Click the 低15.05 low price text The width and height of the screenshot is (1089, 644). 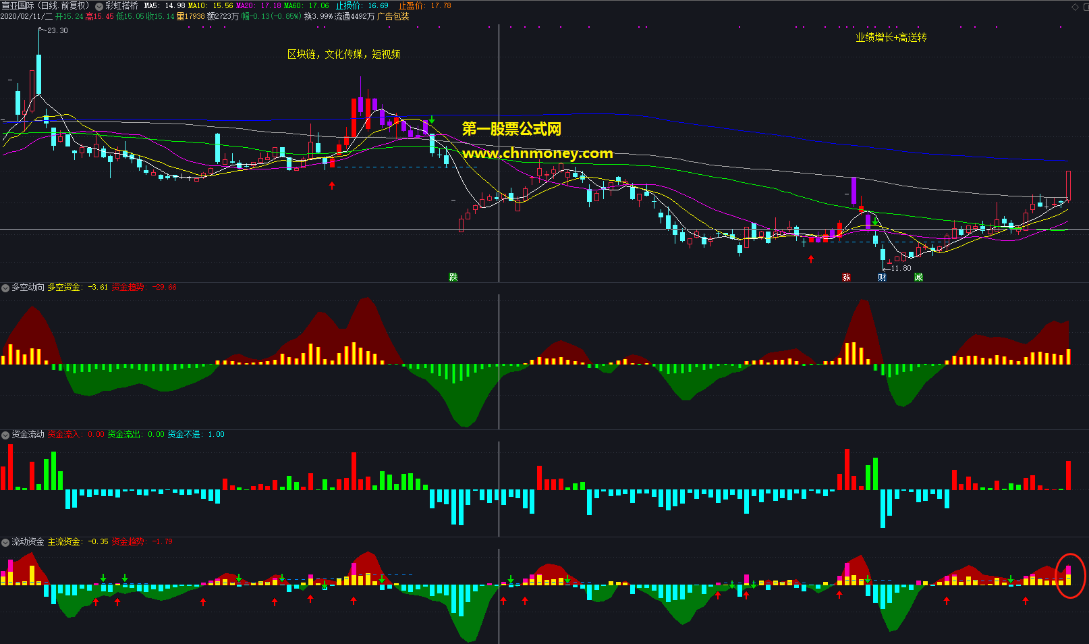coord(130,16)
